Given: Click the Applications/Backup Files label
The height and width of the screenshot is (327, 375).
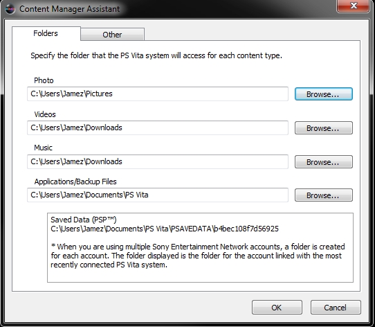Looking at the screenshot, I should click(x=75, y=182).
